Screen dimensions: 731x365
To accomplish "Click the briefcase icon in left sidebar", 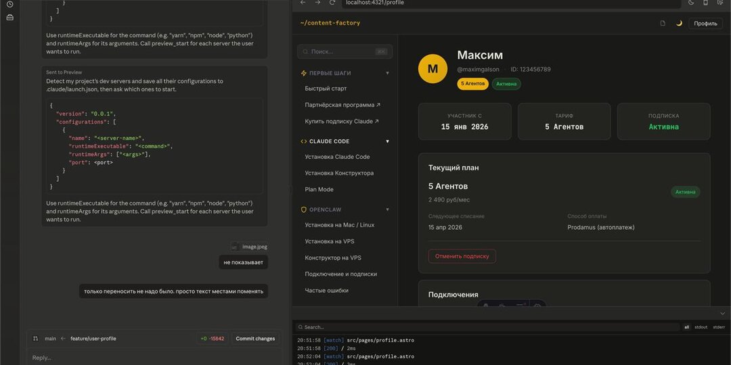I will pos(9,17).
